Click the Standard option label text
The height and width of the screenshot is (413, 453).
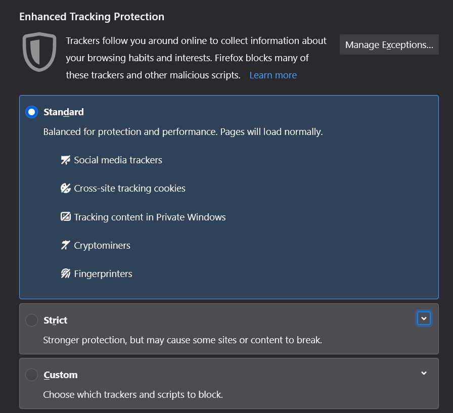click(x=64, y=112)
